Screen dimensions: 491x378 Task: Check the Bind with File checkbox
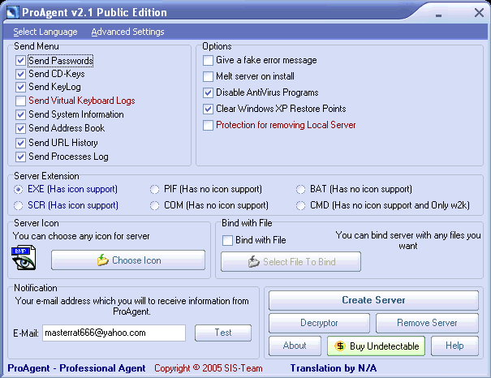228,240
